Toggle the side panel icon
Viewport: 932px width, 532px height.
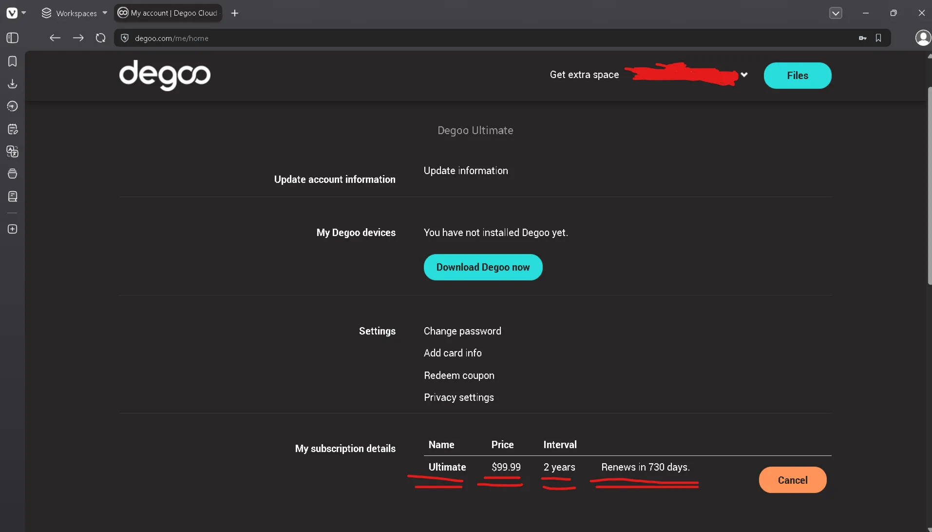(x=13, y=38)
